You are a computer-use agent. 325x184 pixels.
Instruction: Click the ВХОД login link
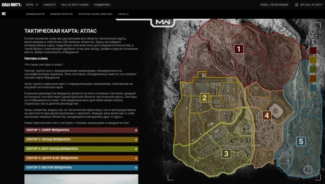[x=264, y=4]
